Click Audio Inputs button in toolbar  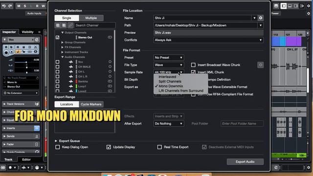[34, 13]
